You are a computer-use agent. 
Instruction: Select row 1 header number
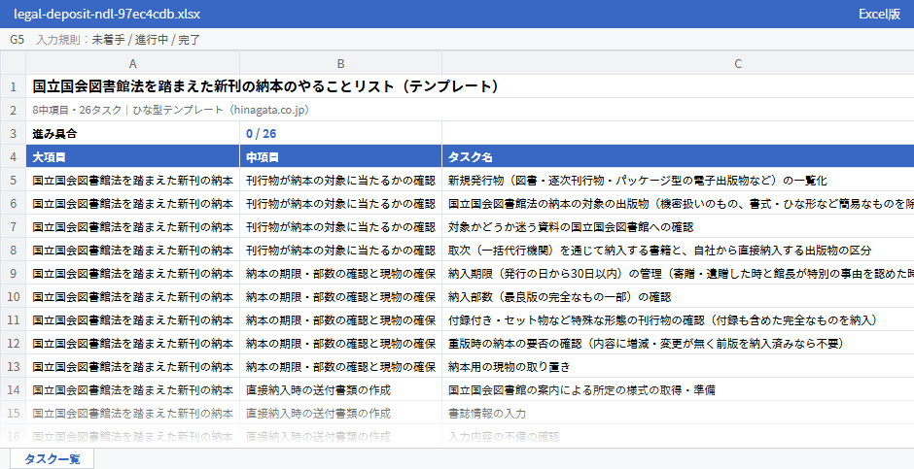coord(13,86)
